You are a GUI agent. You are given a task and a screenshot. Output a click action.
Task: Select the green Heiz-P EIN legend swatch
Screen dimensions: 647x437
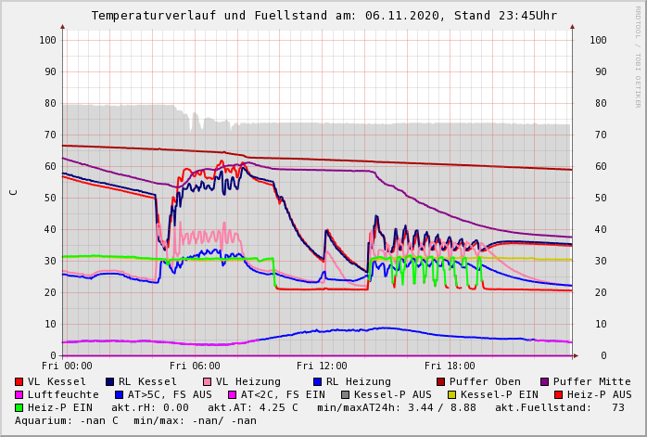tap(19, 407)
